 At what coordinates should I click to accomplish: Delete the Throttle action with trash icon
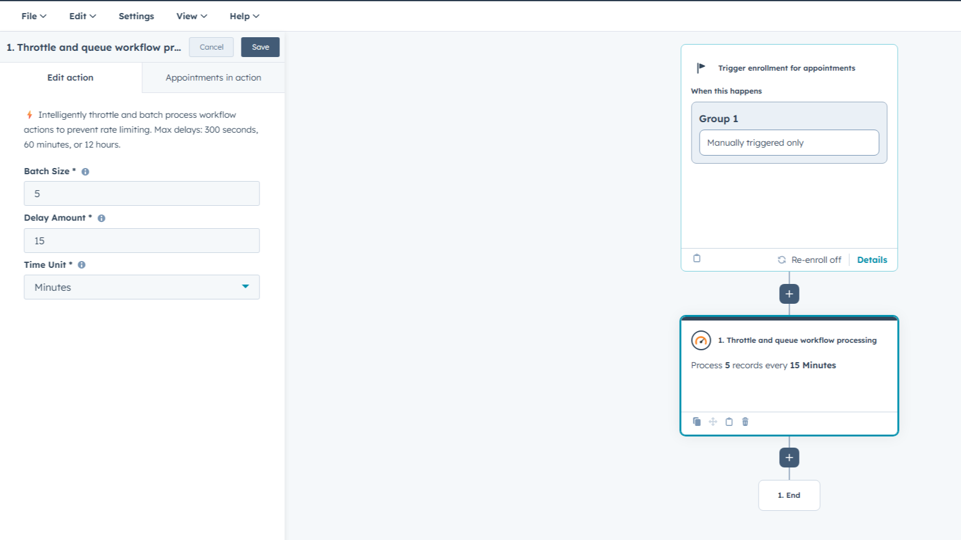click(x=745, y=422)
